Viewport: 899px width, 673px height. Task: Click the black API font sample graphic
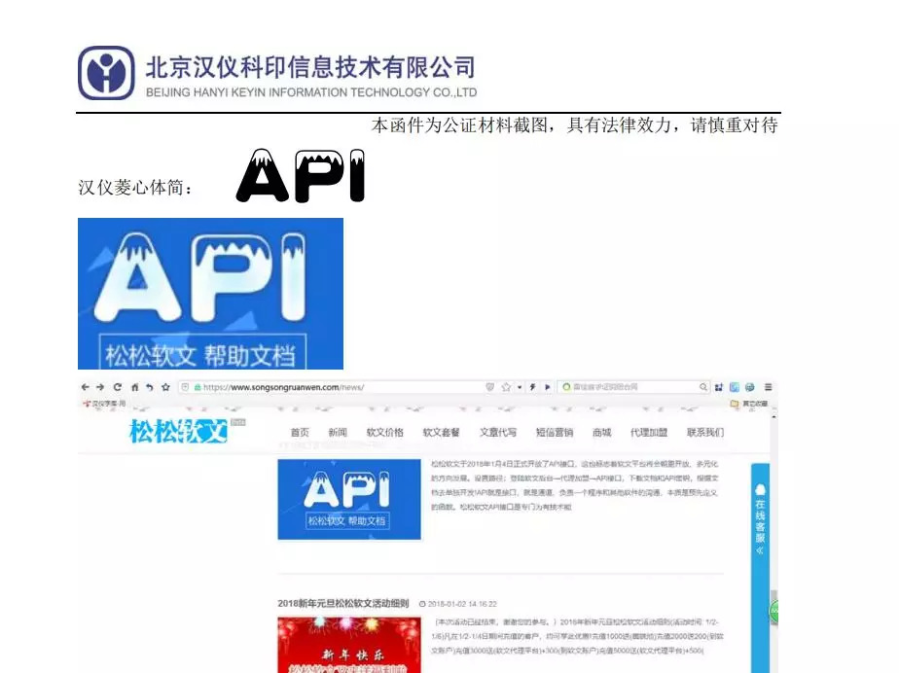(300, 176)
